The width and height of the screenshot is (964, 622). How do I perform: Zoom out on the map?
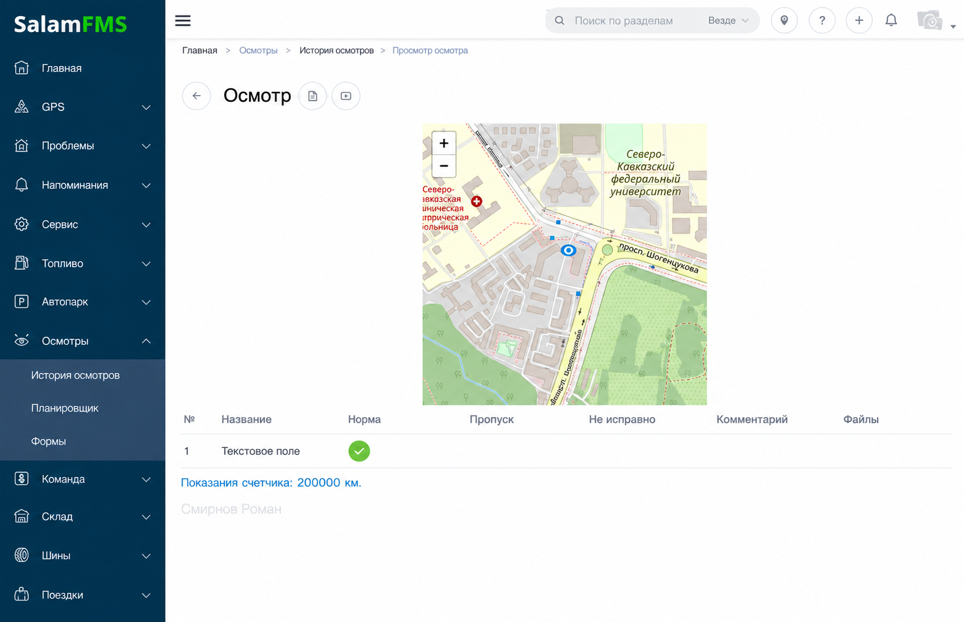[443, 166]
